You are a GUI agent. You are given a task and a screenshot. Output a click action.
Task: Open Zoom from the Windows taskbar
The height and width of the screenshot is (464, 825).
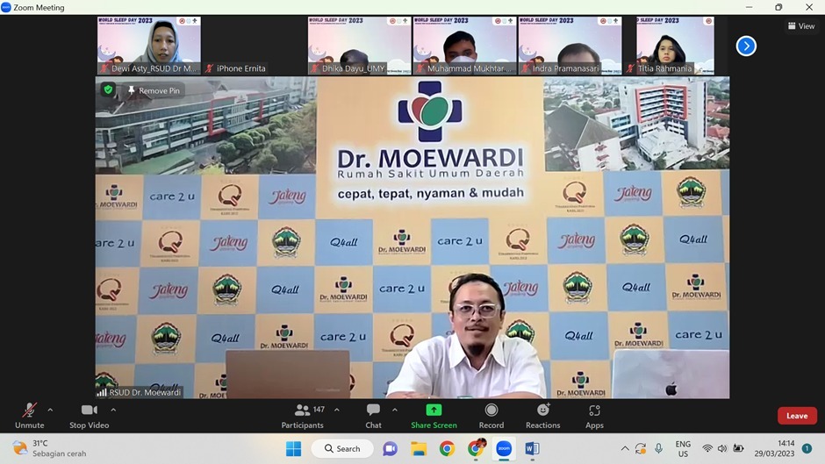click(x=504, y=448)
